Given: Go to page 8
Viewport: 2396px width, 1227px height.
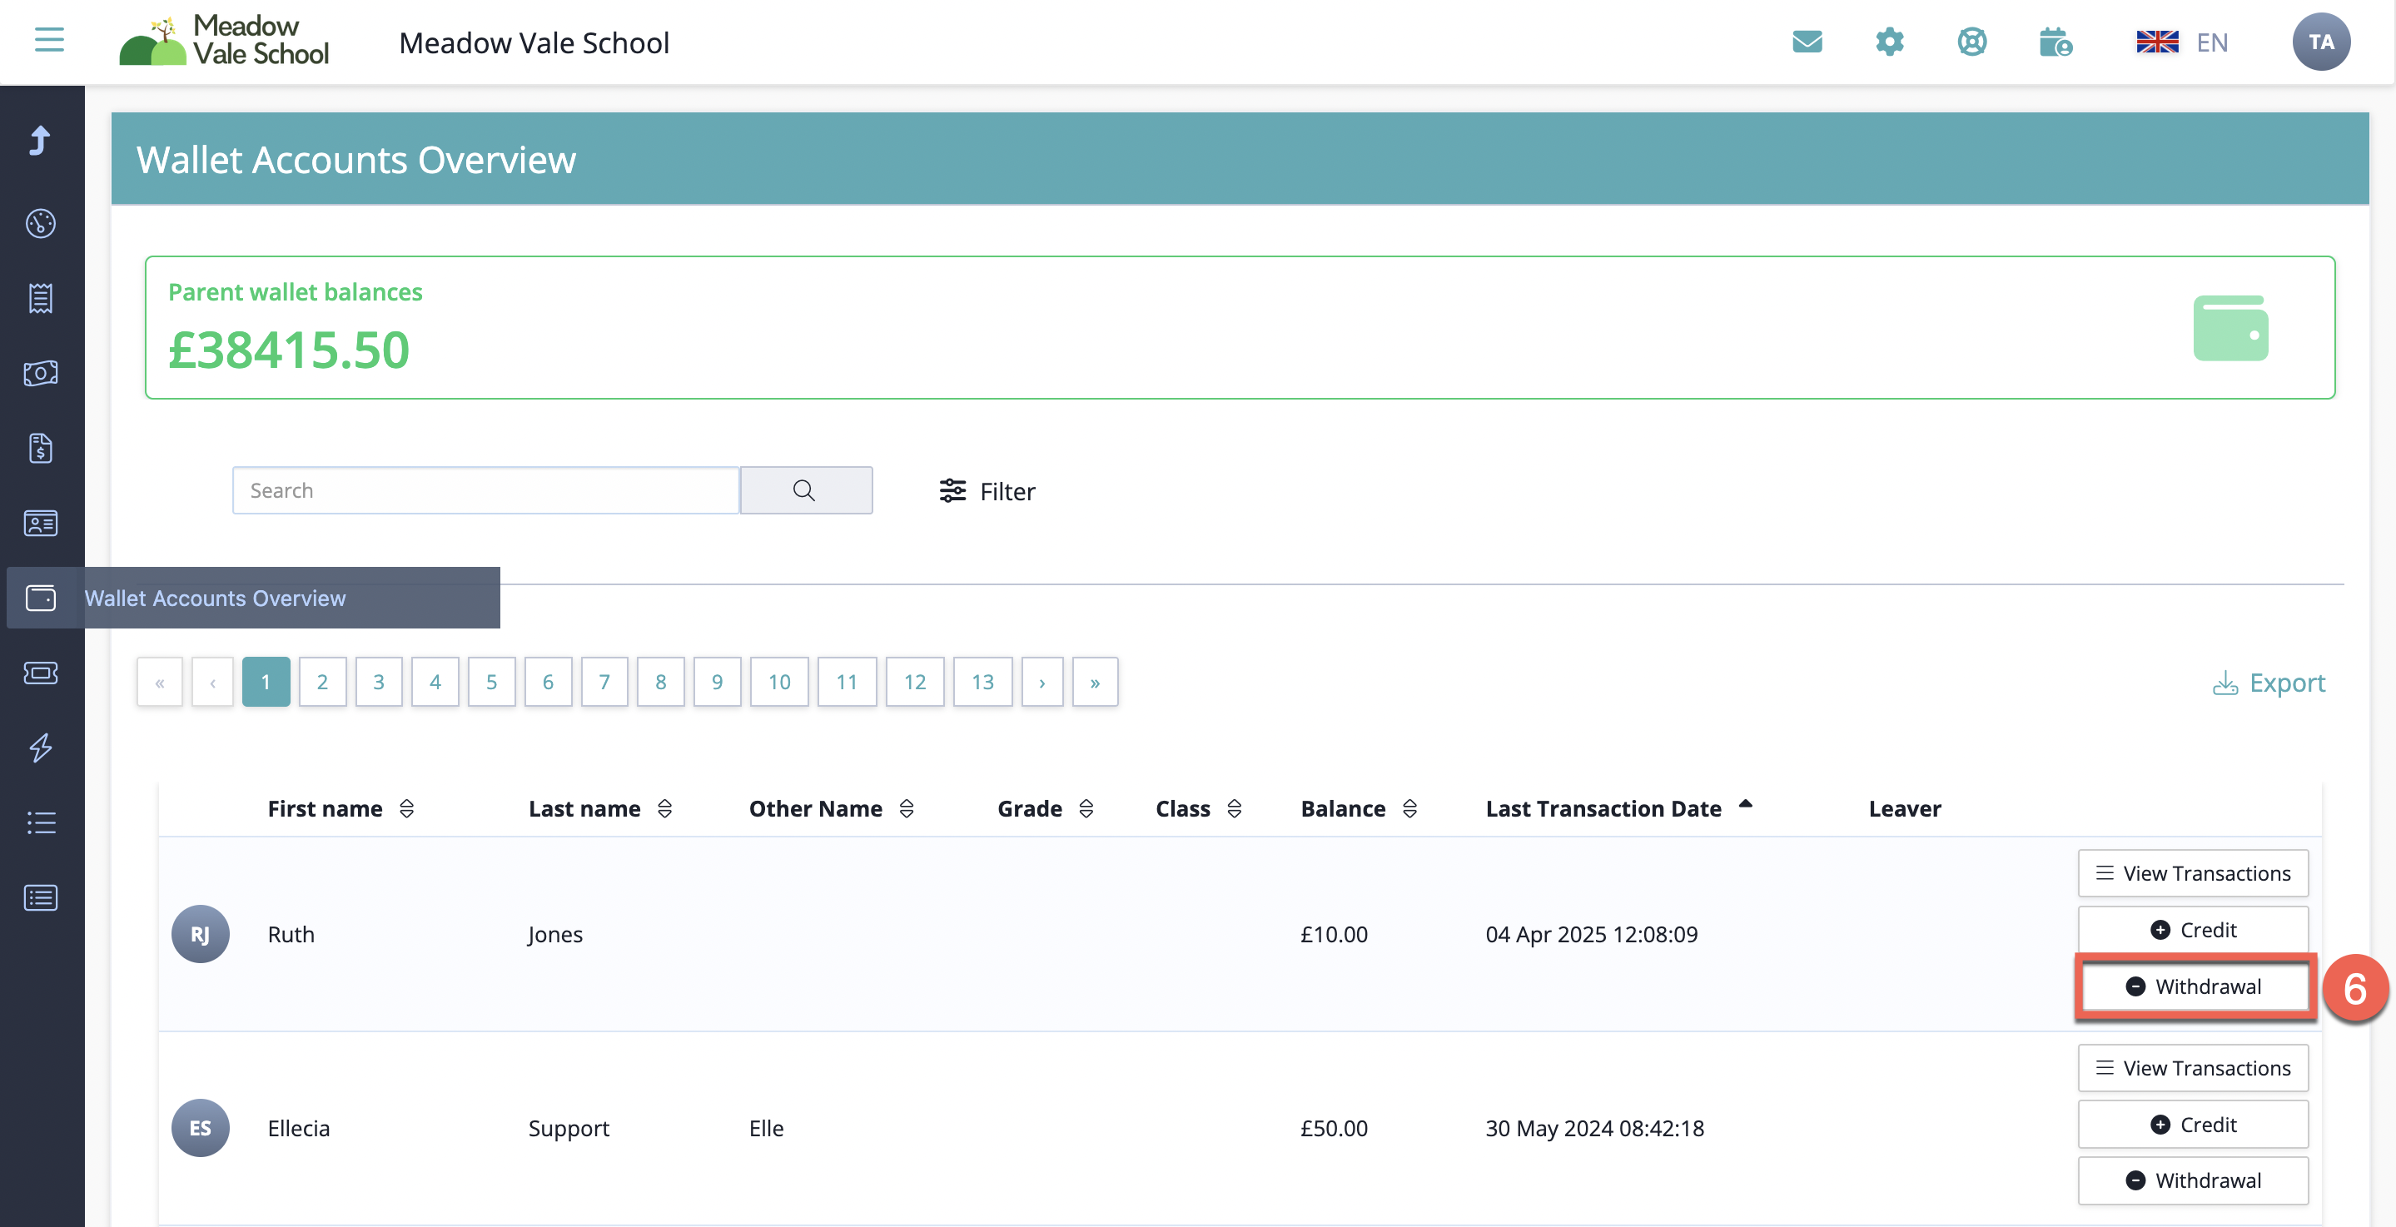Looking at the screenshot, I should [660, 682].
